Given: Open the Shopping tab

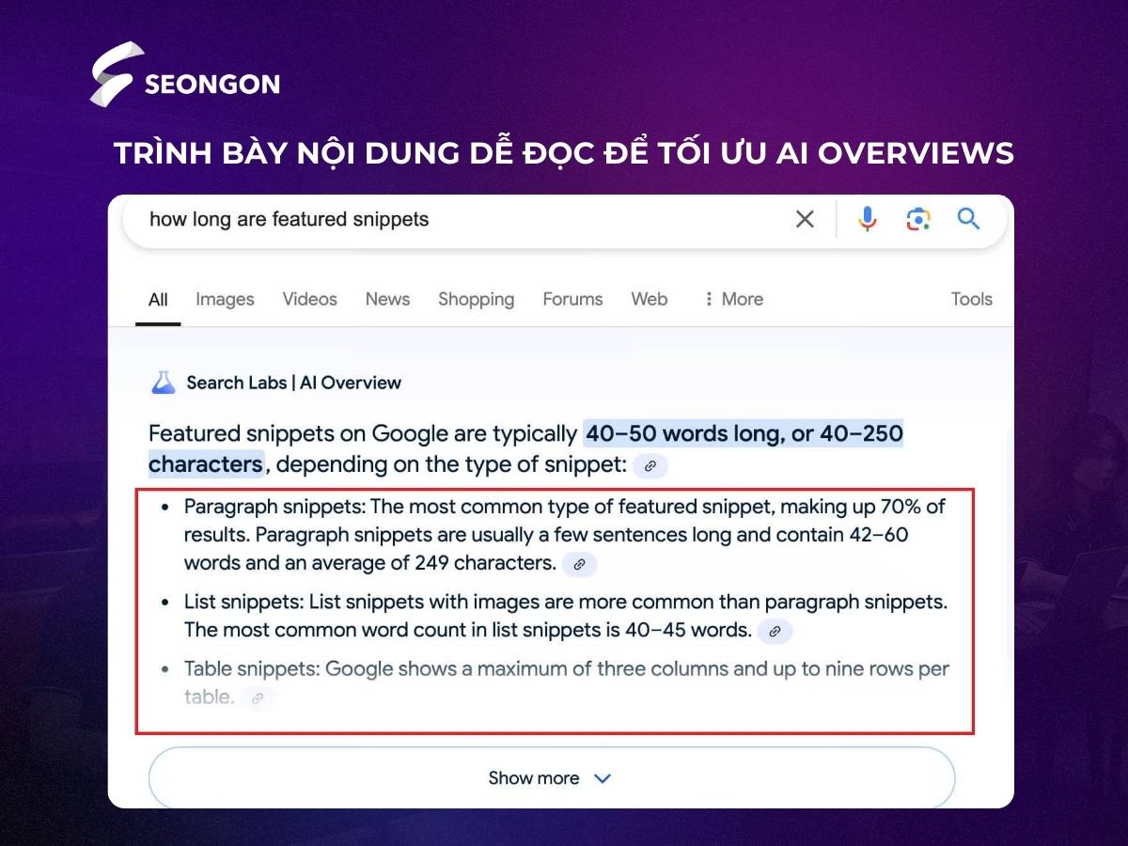Looking at the screenshot, I should pyautogui.click(x=476, y=300).
